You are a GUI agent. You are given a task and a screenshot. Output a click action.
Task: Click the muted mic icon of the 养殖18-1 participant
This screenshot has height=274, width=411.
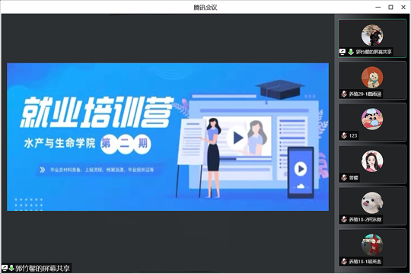(344, 261)
